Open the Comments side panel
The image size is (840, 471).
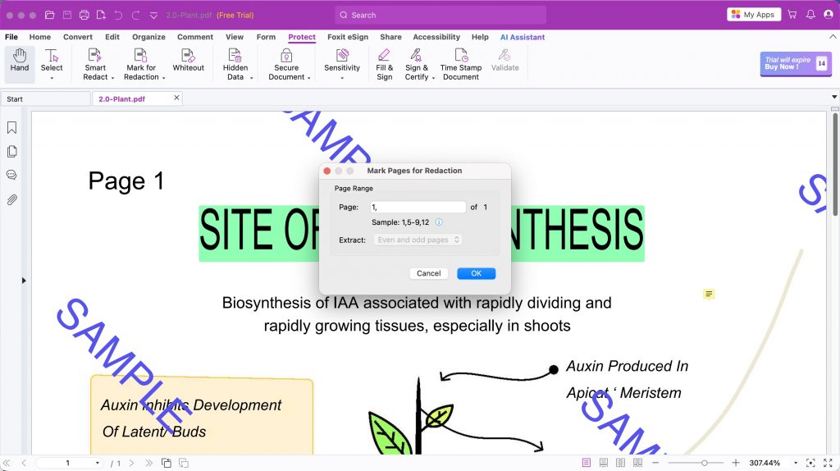coord(11,176)
